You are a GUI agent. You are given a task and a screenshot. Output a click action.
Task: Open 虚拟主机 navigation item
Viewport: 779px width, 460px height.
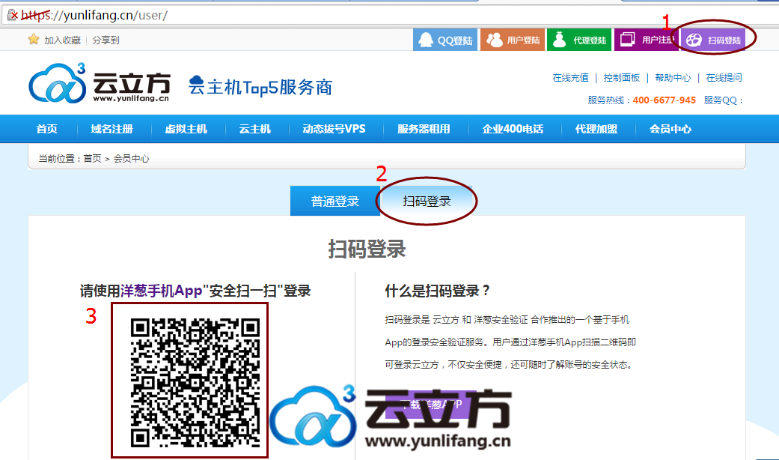pos(186,129)
